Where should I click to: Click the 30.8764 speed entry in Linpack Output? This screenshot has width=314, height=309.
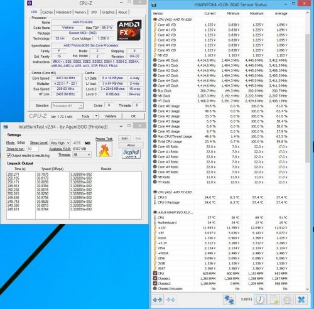[43, 209]
